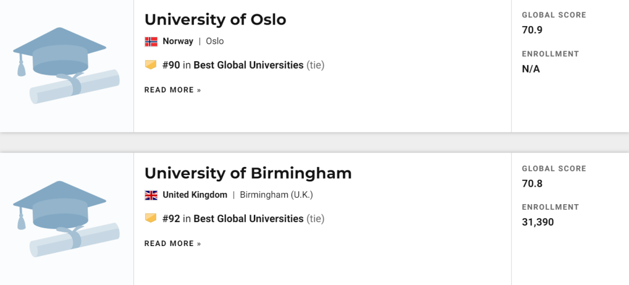Screen dimensions: 629x285
Task: Open Best Global Universities link in Oslo card
Action: click(248, 65)
